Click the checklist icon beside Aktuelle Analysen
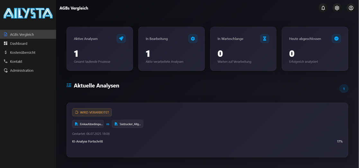Viewport: 359px width, 168px height. (69, 85)
